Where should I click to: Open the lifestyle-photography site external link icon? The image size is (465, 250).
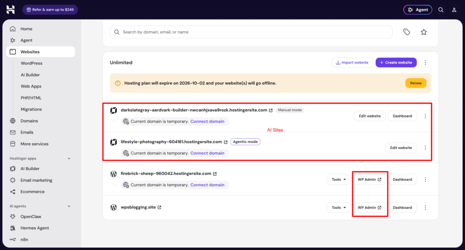point(226,142)
